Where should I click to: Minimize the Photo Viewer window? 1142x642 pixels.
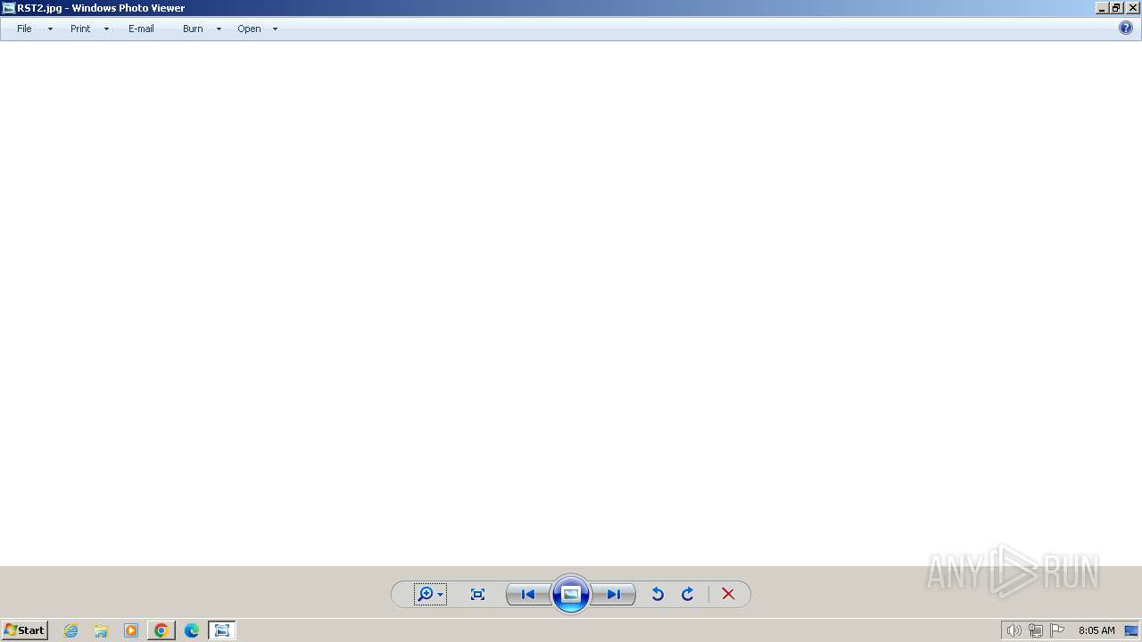[1102, 8]
